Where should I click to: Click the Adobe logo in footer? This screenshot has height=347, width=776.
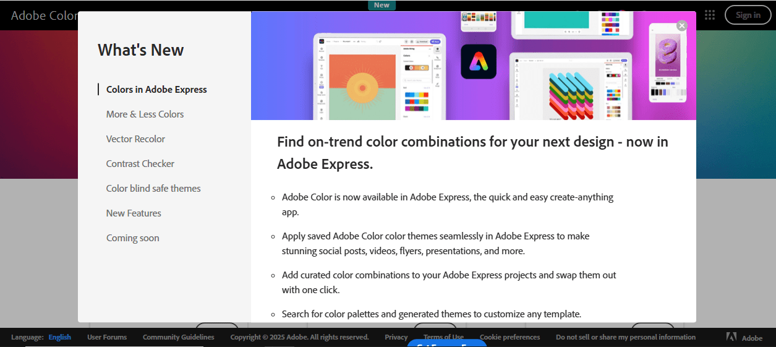pos(744,337)
